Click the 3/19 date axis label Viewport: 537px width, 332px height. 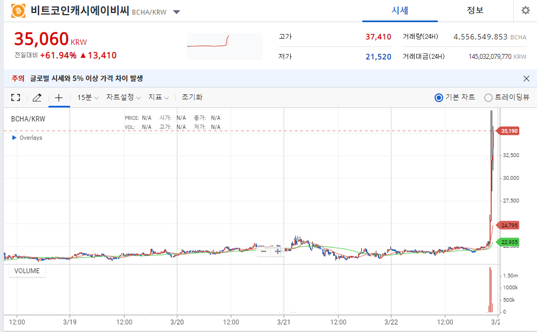pos(70,322)
